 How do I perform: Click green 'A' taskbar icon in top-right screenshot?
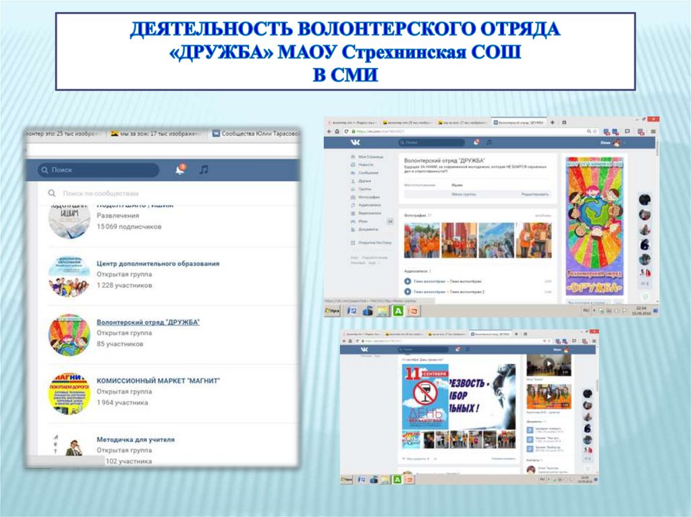(x=399, y=311)
